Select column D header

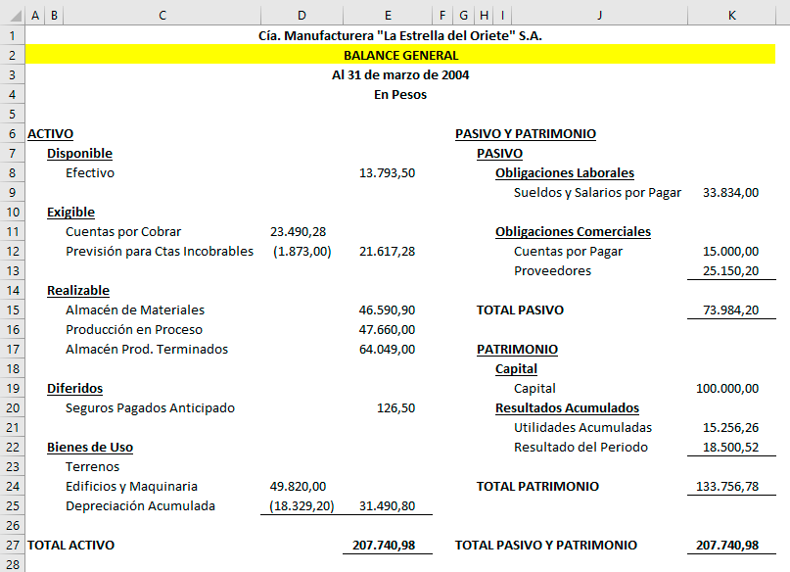coord(302,16)
